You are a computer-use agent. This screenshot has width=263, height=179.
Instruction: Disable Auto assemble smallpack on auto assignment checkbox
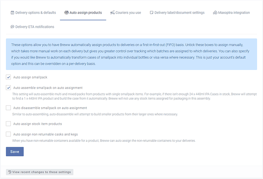click(8, 87)
